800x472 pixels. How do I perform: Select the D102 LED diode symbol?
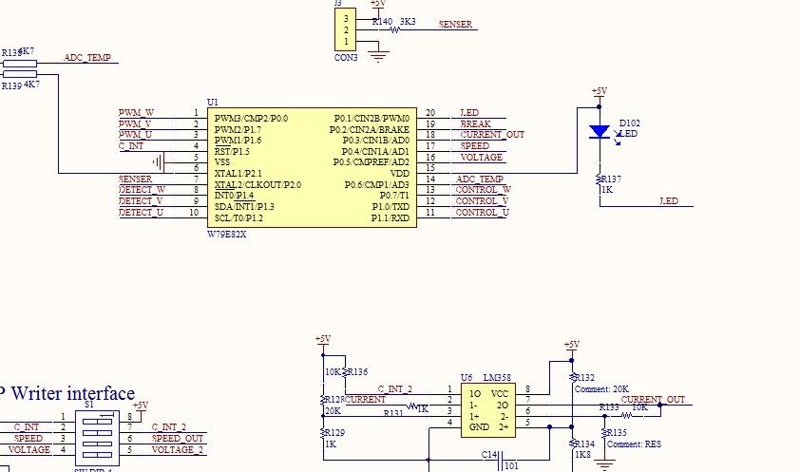[599, 131]
